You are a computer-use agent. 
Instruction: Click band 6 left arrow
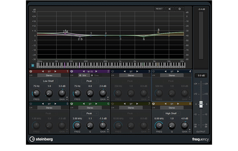coord(84,104)
